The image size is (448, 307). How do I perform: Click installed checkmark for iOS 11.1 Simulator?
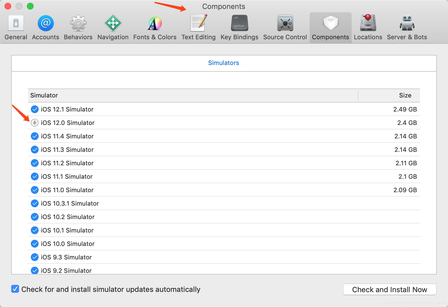point(35,176)
